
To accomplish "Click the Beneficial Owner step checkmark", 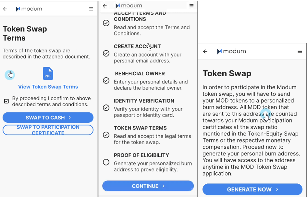I will click(106, 80).
